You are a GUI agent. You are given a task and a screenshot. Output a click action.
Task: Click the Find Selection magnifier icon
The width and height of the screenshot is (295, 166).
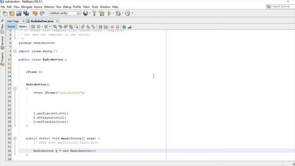55,27
